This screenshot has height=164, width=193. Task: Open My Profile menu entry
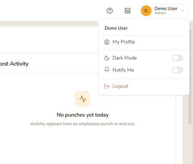tap(144, 42)
